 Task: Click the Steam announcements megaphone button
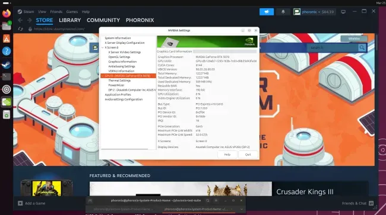(x=267, y=12)
